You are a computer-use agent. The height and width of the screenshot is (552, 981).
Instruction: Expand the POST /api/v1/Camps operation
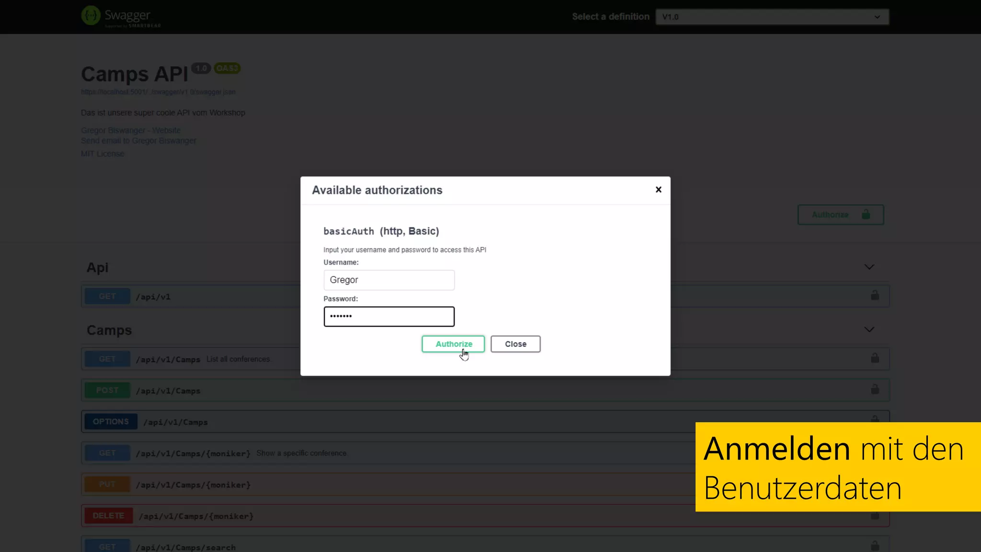(x=485, y=390)
